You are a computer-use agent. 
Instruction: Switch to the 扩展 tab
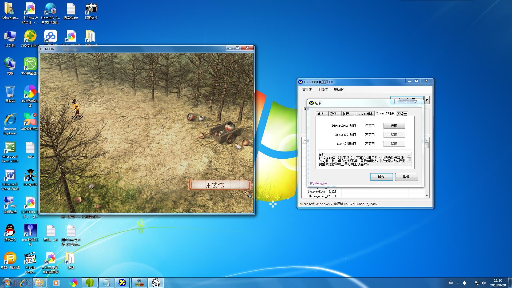(347, 114)
